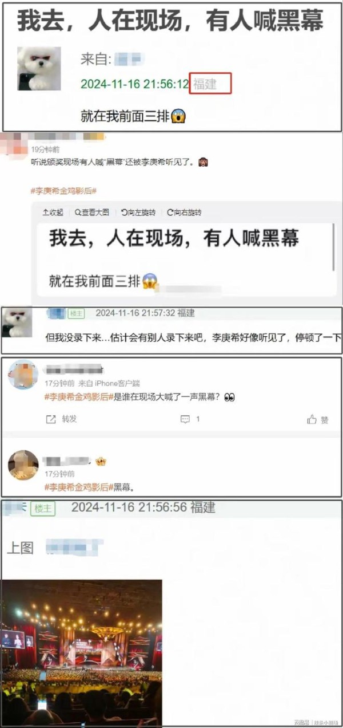Image resolution: width=343 pixels, height=728 pixels.
Task: Click the 楼主 badge beside 21:57:32
Action: (x=77, y=313)
